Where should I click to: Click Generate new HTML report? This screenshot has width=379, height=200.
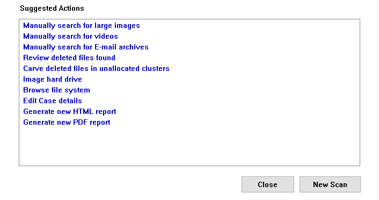pyautogui.click(x=70, y=111)
